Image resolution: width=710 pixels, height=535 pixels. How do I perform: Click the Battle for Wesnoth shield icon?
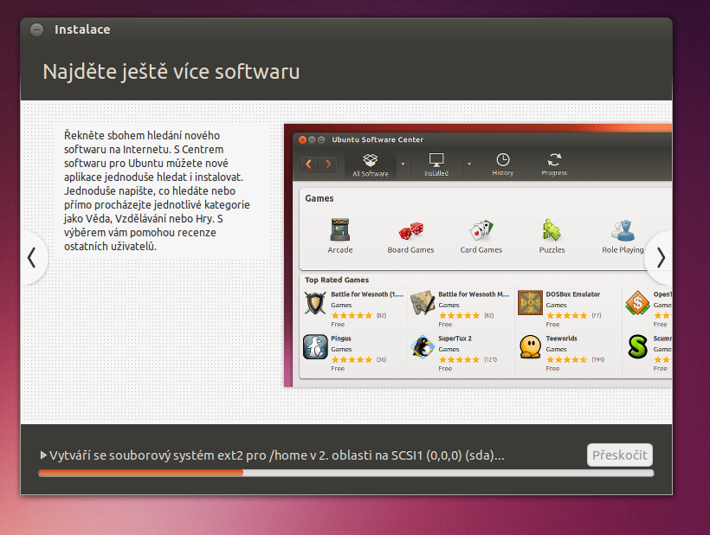(315, 304)
